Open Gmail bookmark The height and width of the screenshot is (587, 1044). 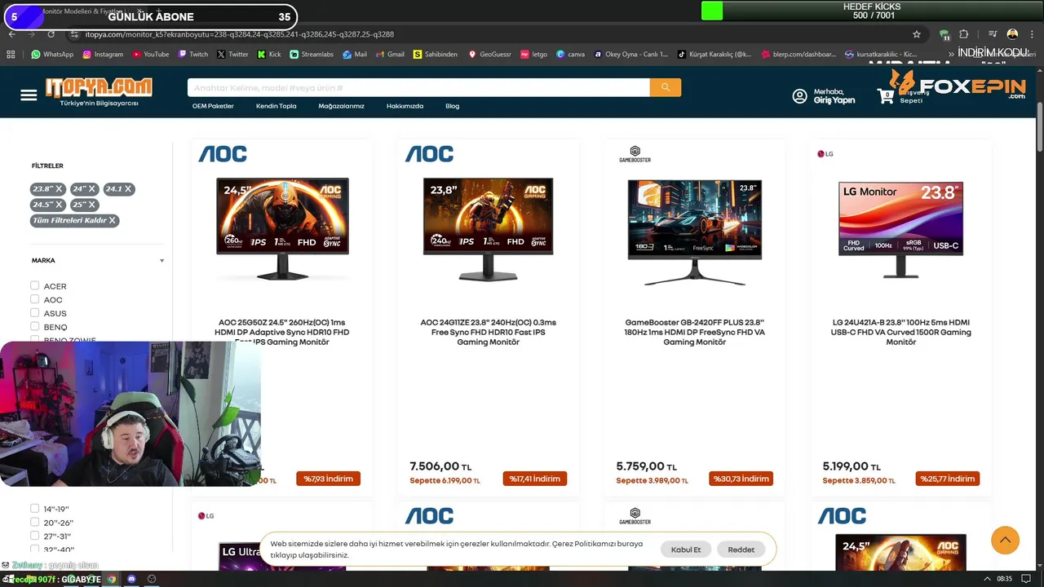(x=389, y=55)
